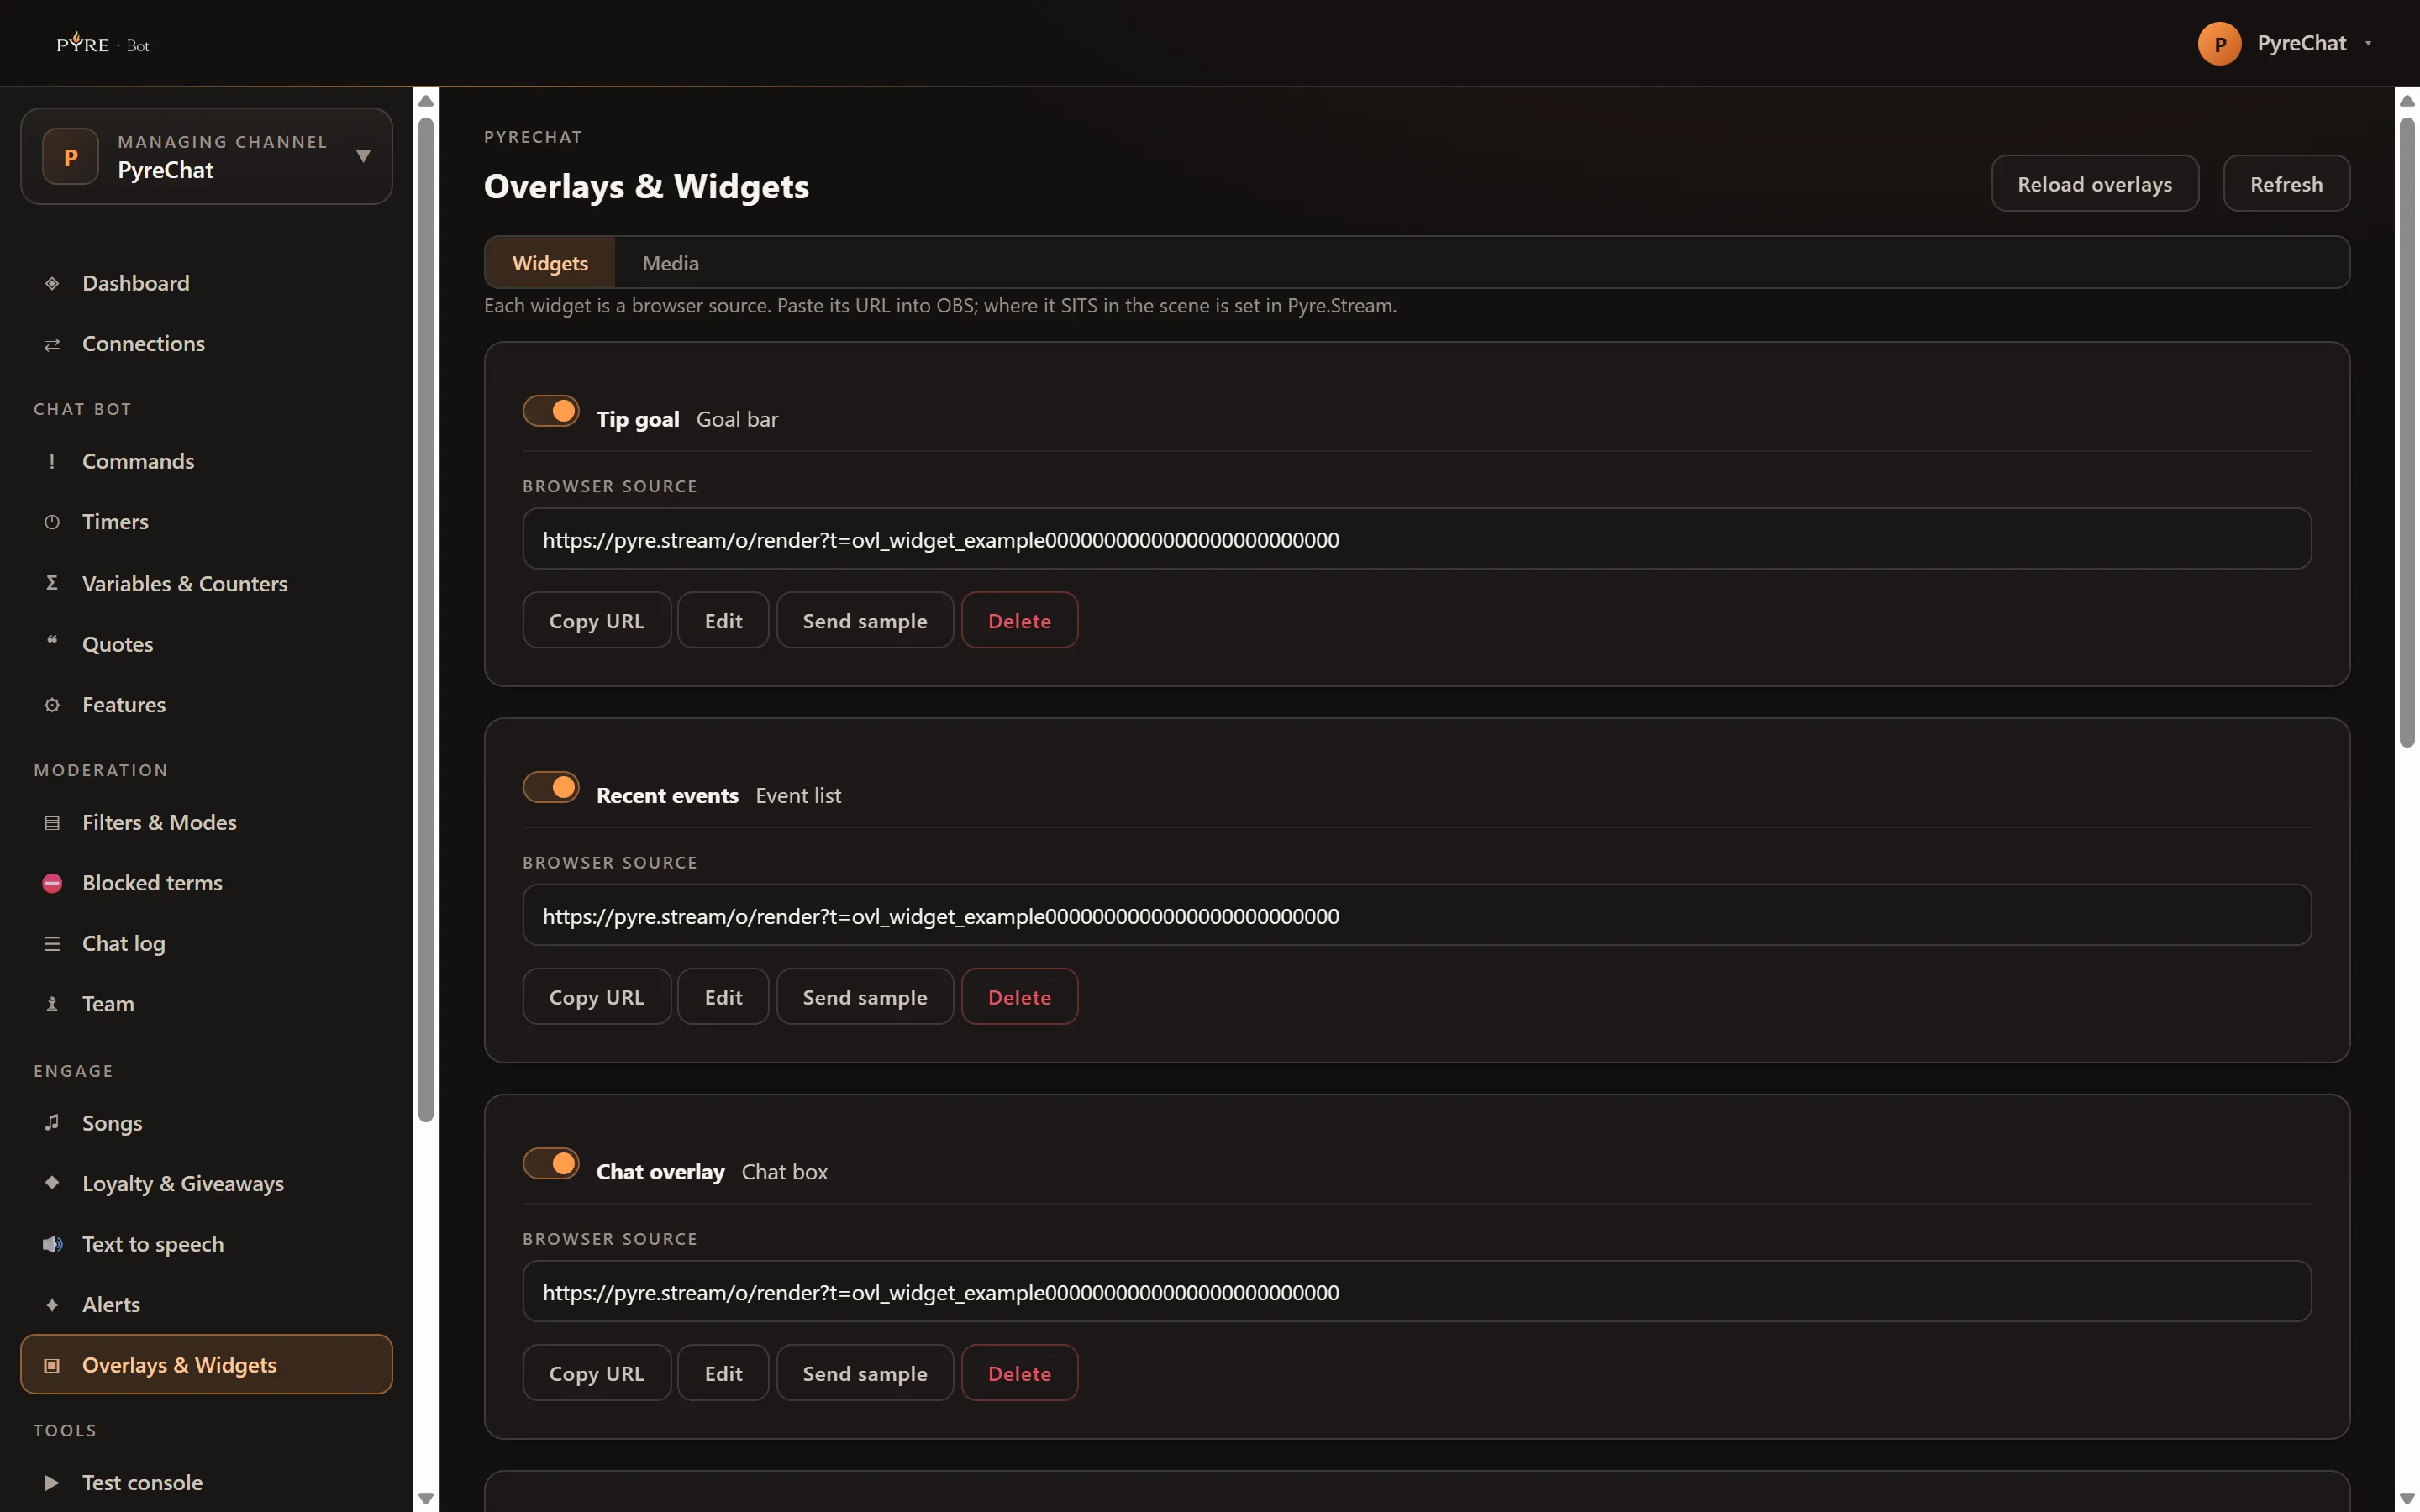This screenshot has width=2420, height=1512.
Task: Click the Filters & Modes list icon
Action: (x=52, y=823)
